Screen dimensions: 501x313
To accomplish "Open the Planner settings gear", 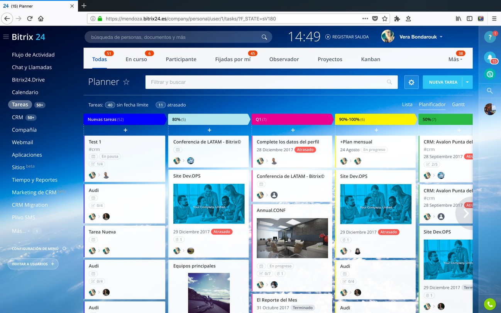I will pos(411,82).
